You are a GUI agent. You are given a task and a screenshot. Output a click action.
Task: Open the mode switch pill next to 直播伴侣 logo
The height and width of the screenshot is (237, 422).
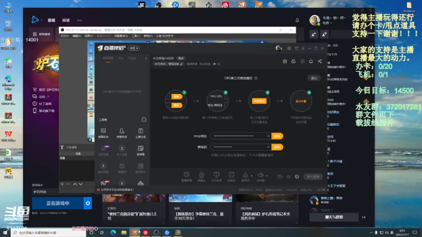134,48
